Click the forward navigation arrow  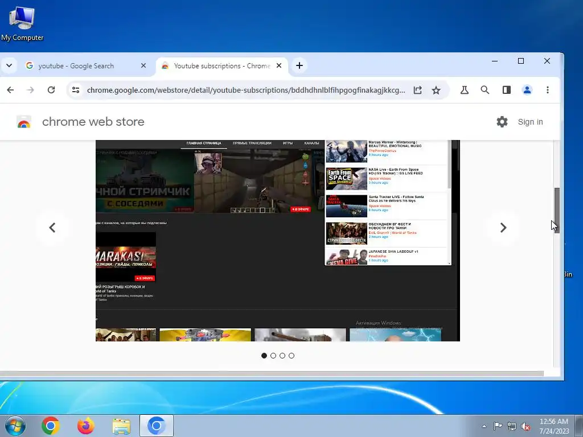[x=31, y=90]
